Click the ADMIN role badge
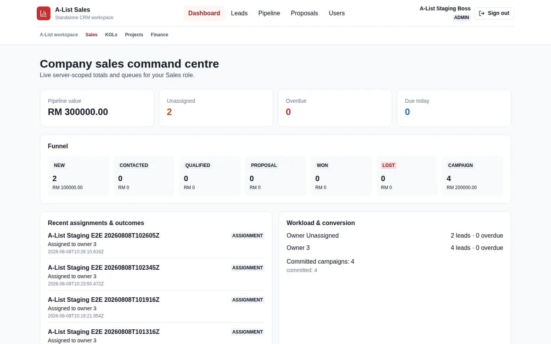551x344 pixels. pos(461,17)
